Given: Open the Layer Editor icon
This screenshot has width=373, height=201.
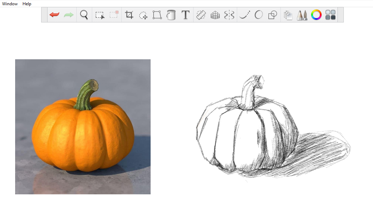Looking at the screenshot, I should click(x=288, y=15).
